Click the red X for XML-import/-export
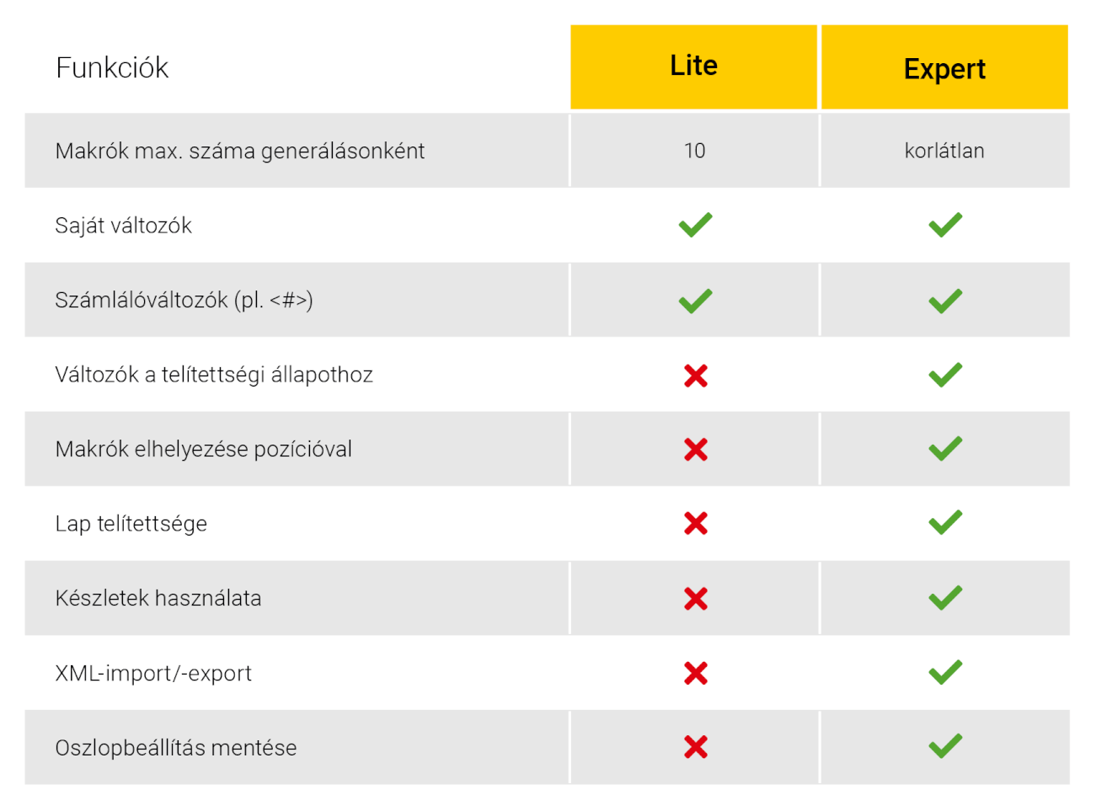Image resolution: width=1096 pixels, height=811 pixels. pos(696,673)
